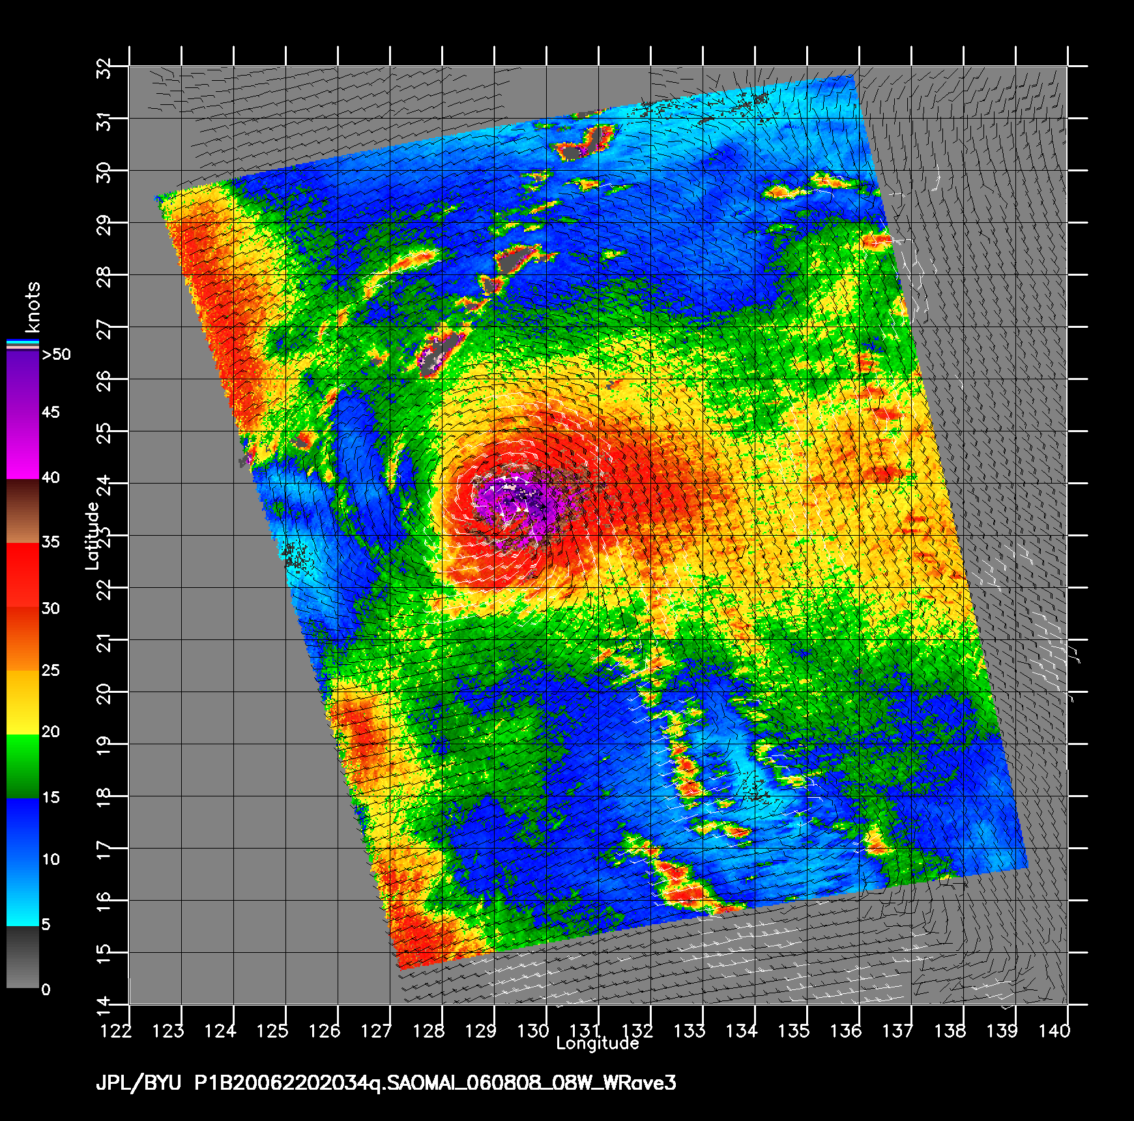Click the longitude tick label 127

377,1030
